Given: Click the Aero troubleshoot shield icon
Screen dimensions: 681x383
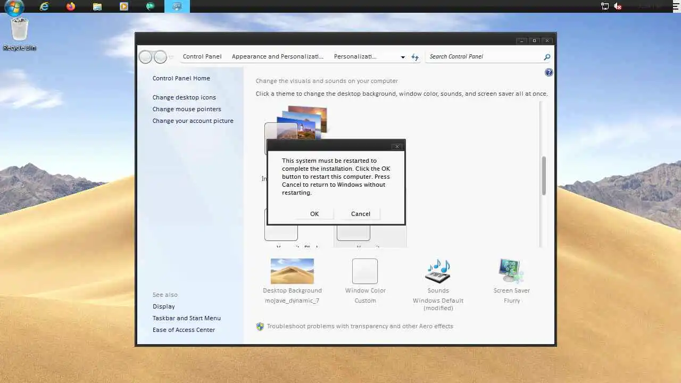Looking at the screenshot, I should pos(260,327).
